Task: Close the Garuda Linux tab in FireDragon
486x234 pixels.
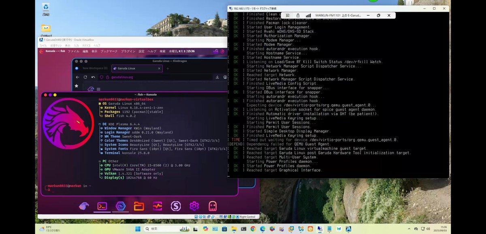Action: click(x=159, y=68)
